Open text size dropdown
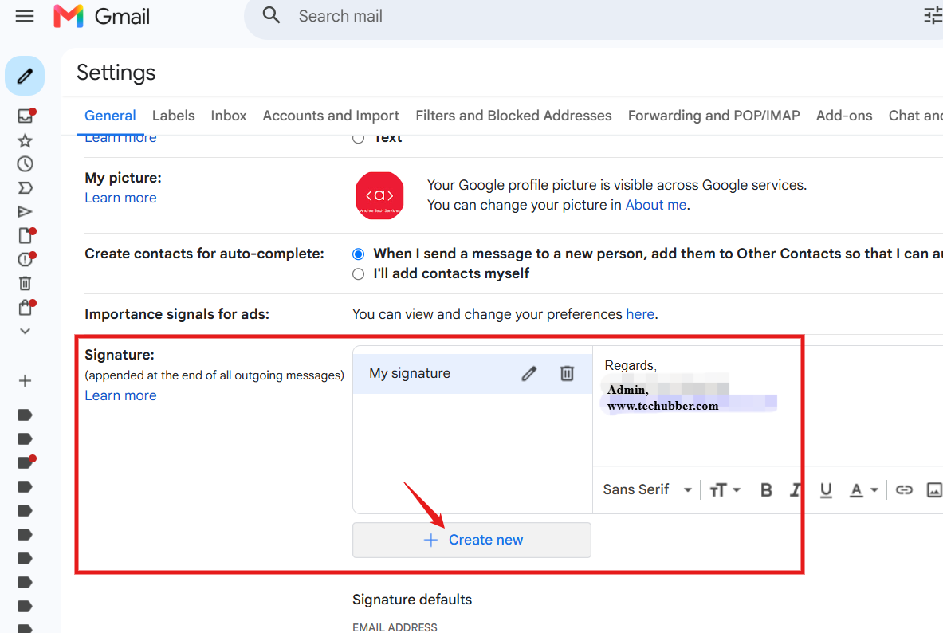The image size is (943, 633). pyautogui.click(x=725, y=489)
